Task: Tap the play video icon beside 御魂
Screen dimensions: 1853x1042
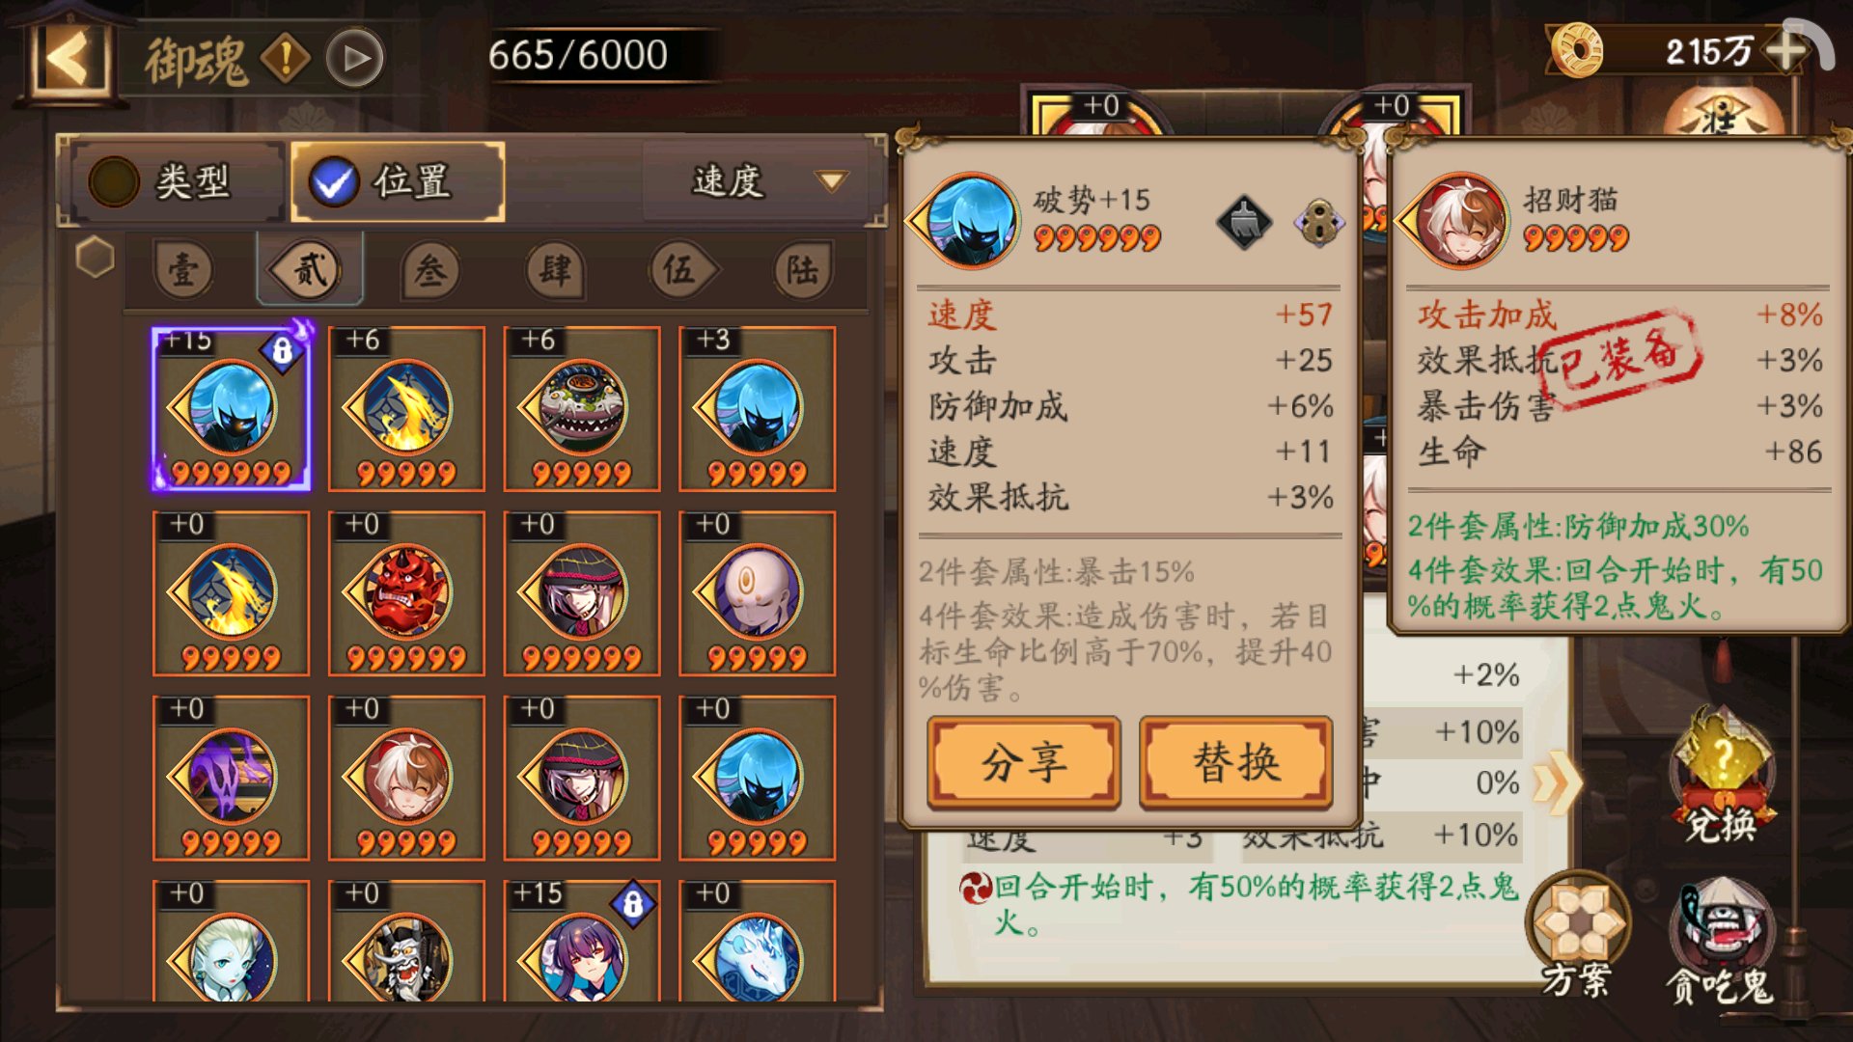Action: coord(355,59)
